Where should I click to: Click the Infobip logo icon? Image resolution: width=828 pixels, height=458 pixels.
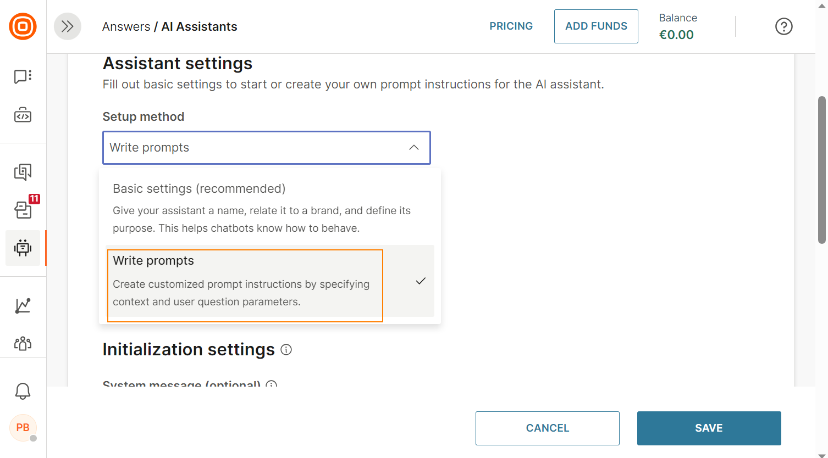(23, 26)
